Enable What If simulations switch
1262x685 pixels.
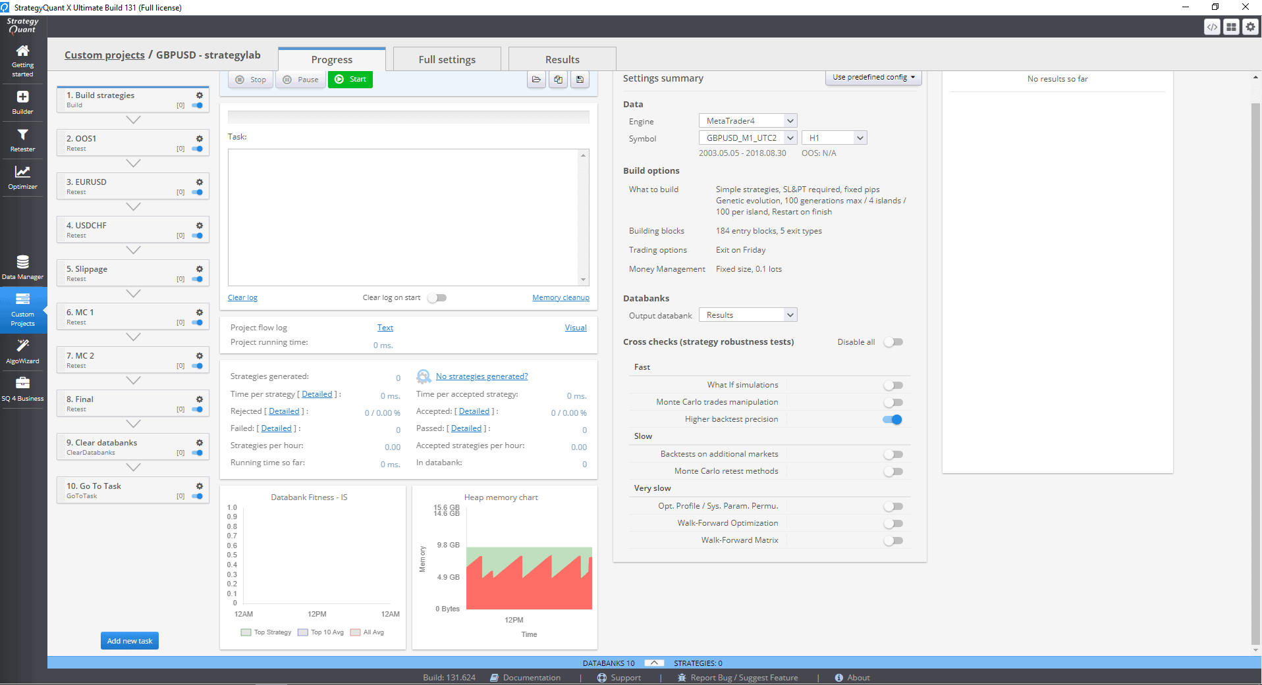pyautogui.click(x=893, y=386)
